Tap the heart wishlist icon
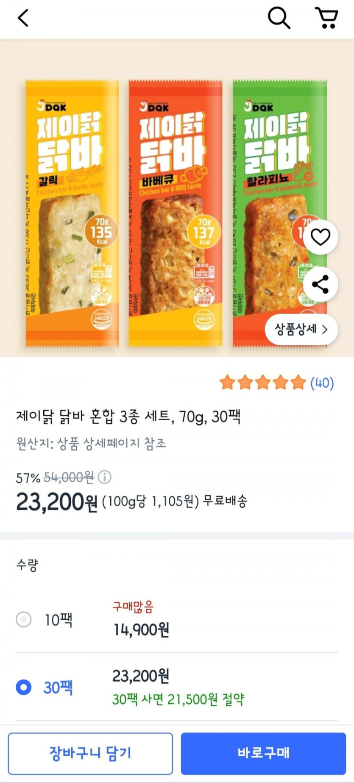 [320, 237]
